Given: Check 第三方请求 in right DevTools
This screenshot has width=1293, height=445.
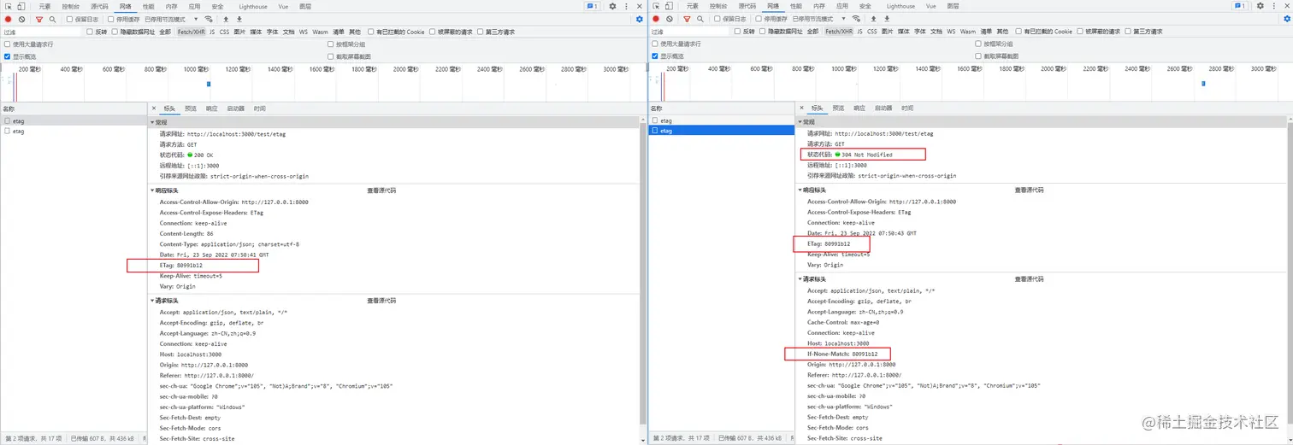Looking at the screenshot, I should (x=1129, y=32).
